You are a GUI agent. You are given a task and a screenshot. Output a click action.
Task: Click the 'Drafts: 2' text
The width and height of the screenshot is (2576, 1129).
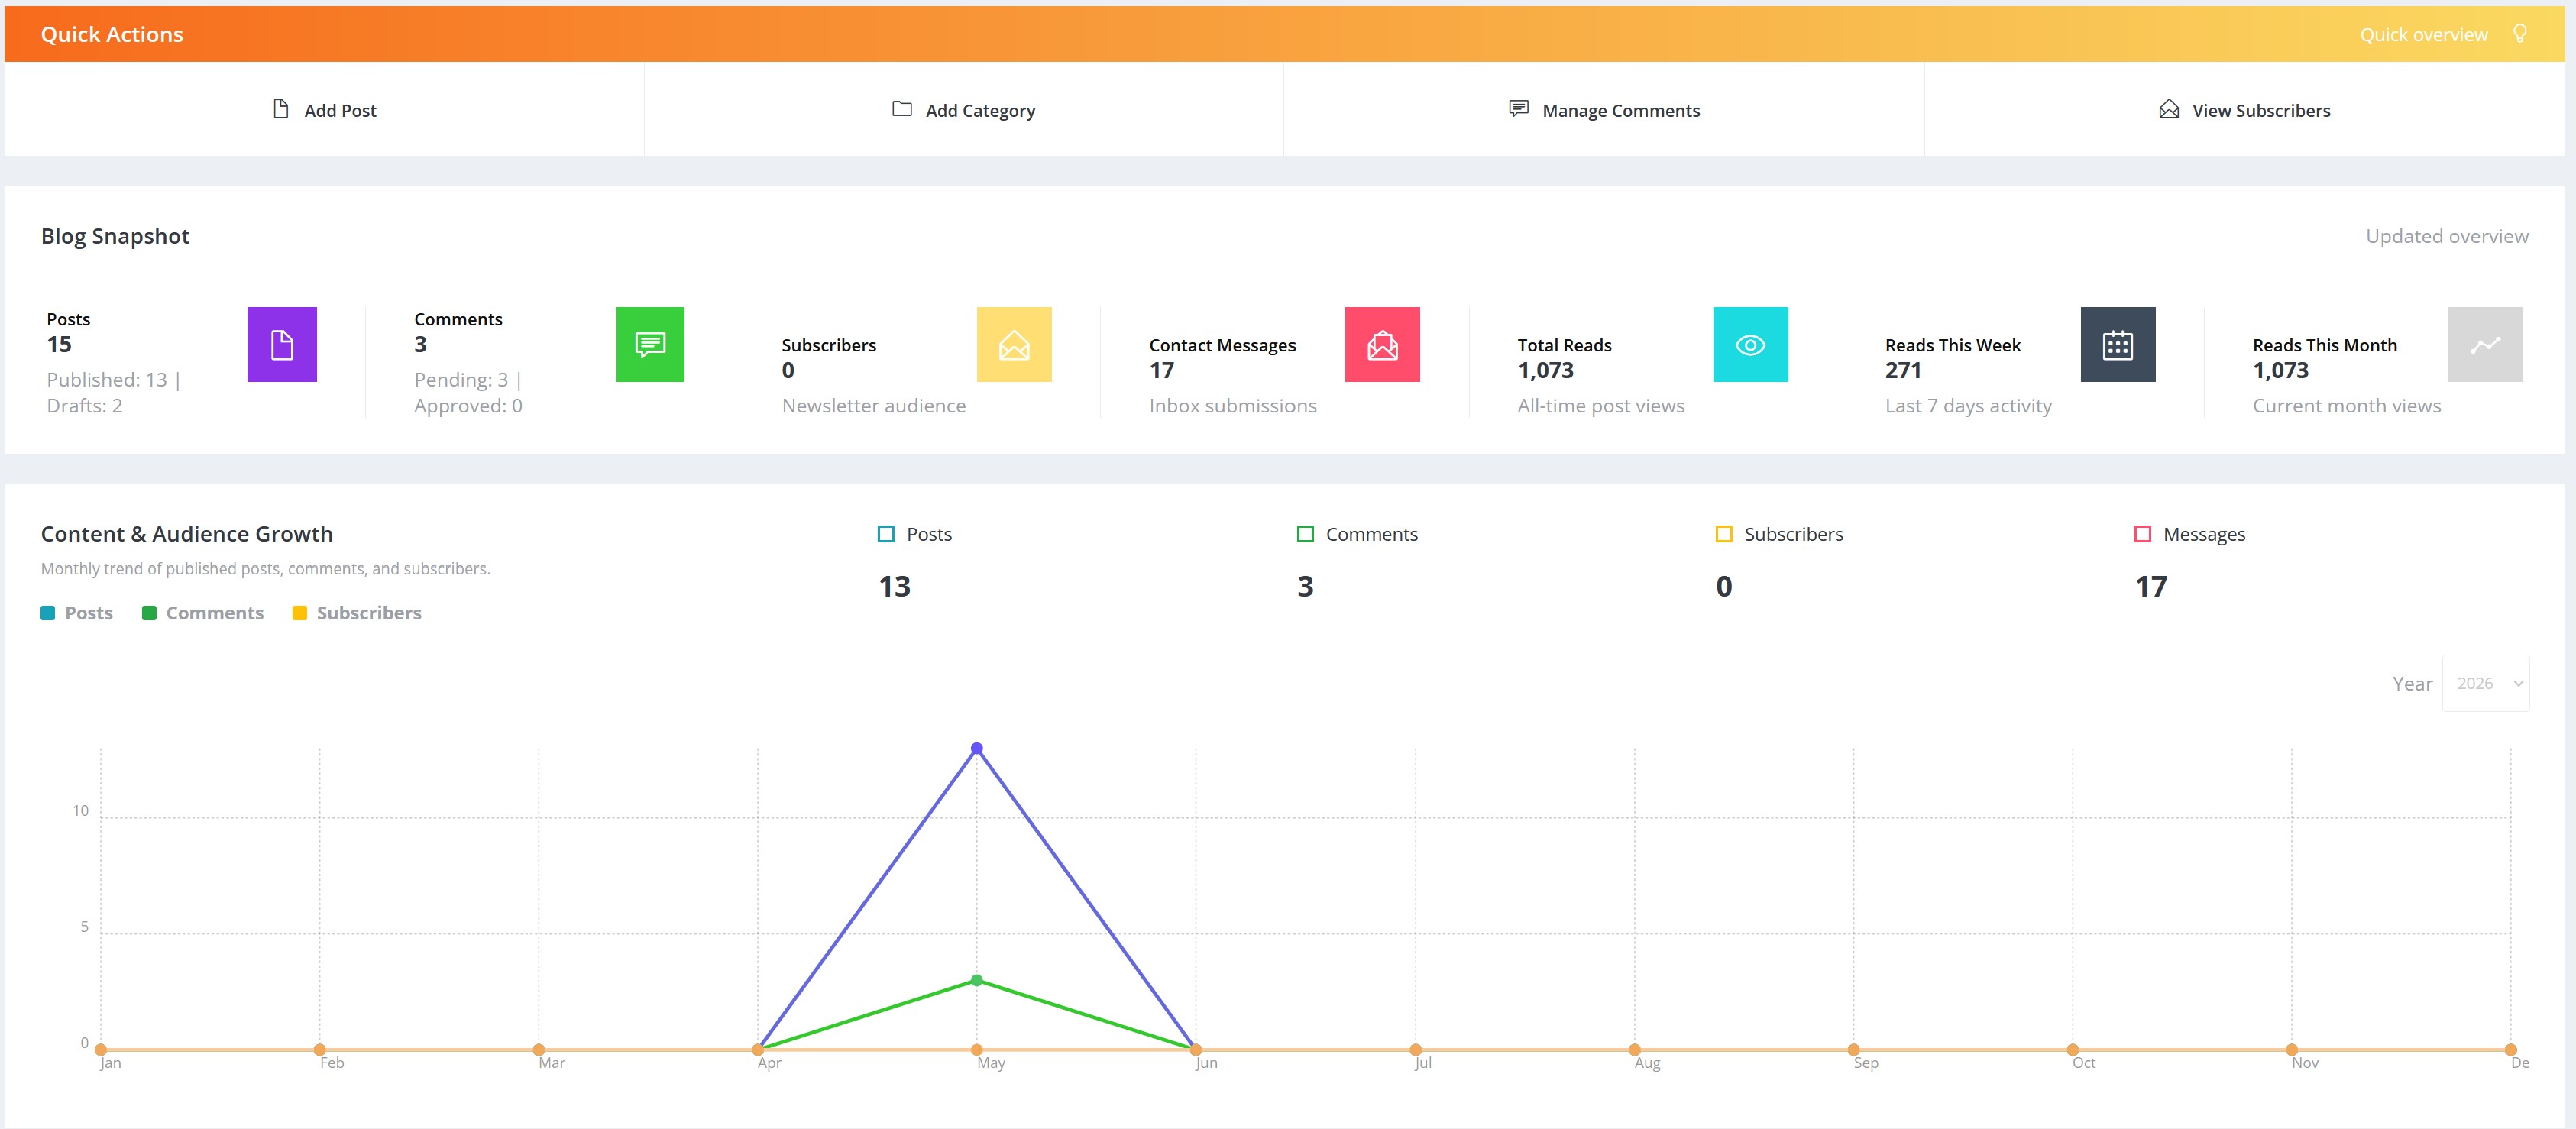coord(85,406)
